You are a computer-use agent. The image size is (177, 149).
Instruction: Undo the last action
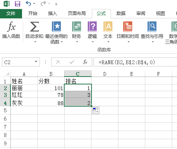[28, 3]
